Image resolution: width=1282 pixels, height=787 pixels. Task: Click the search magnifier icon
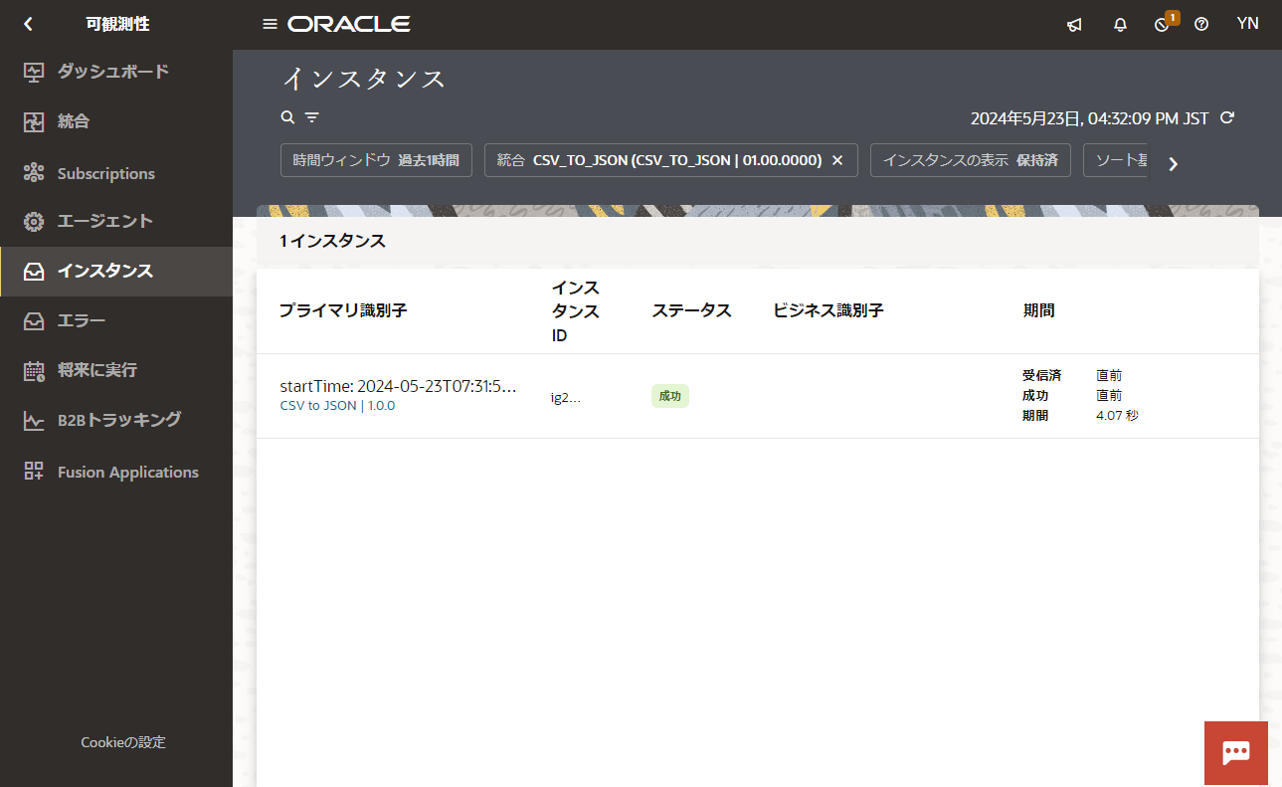[x=287, y=117]
